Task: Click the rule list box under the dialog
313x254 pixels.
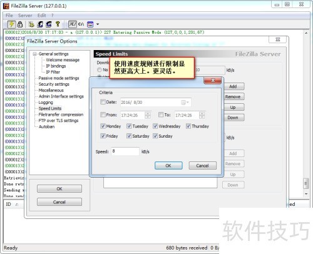Action: pos(160,183)
